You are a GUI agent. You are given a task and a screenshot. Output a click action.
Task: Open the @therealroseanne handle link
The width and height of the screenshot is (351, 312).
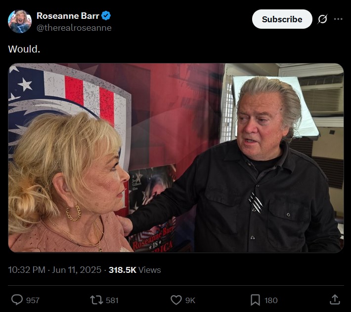[x=74, y=28]
